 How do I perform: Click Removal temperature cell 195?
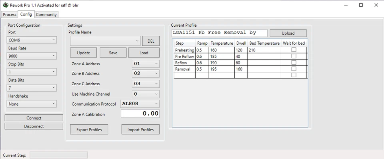[x=222, y=69]
